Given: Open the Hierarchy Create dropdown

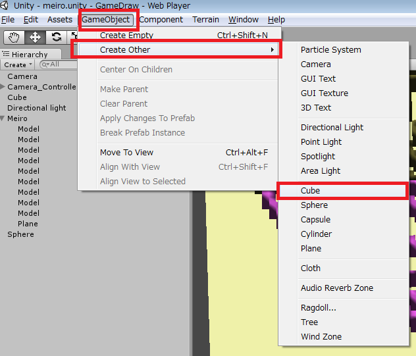Looking at the screenshot, I should pos(18,64).
